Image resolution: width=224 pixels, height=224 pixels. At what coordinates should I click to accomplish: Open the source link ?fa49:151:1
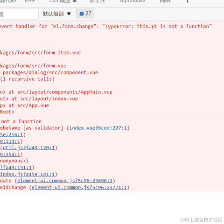coord(16,168)
